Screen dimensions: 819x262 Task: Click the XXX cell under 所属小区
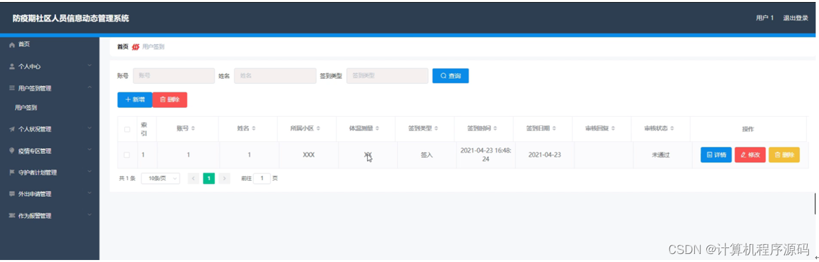308,155
